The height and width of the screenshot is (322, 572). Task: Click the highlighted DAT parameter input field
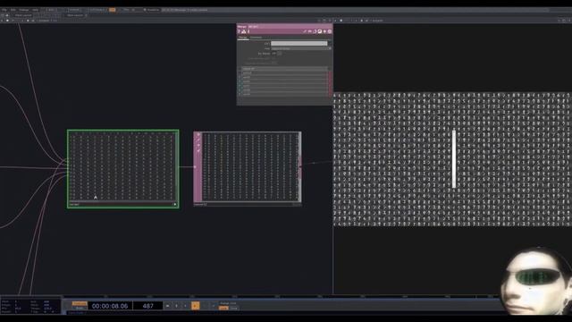pos(299,44)
